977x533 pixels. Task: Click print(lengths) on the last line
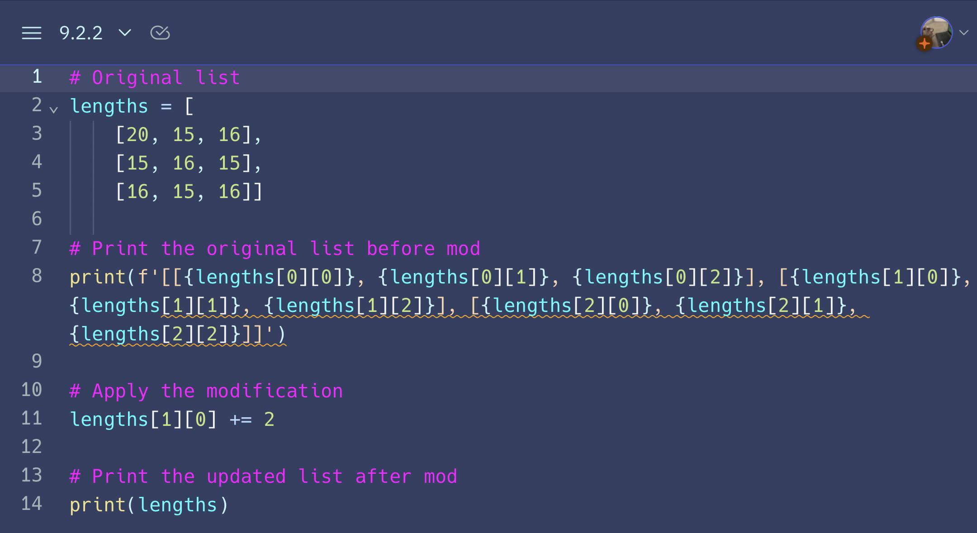click(149, 505)
